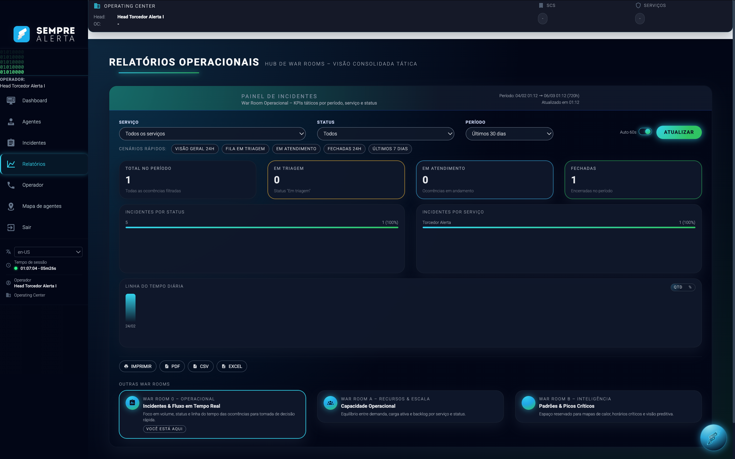Open the Serviço dropdown

click(212, 134)
